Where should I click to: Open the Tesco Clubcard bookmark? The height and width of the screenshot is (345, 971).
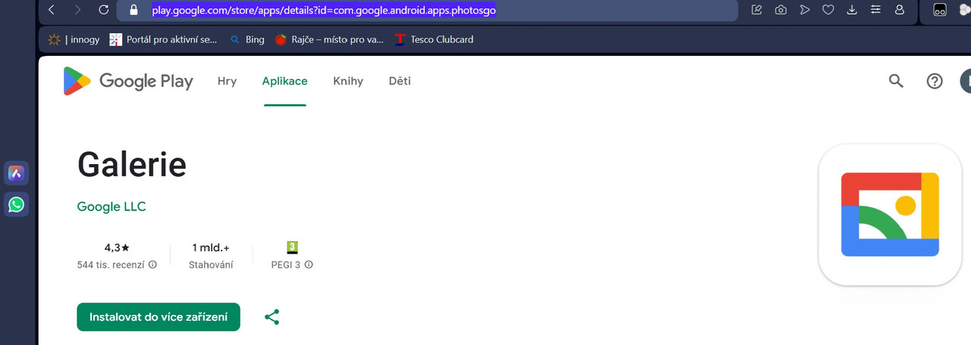tap(433, 39)
